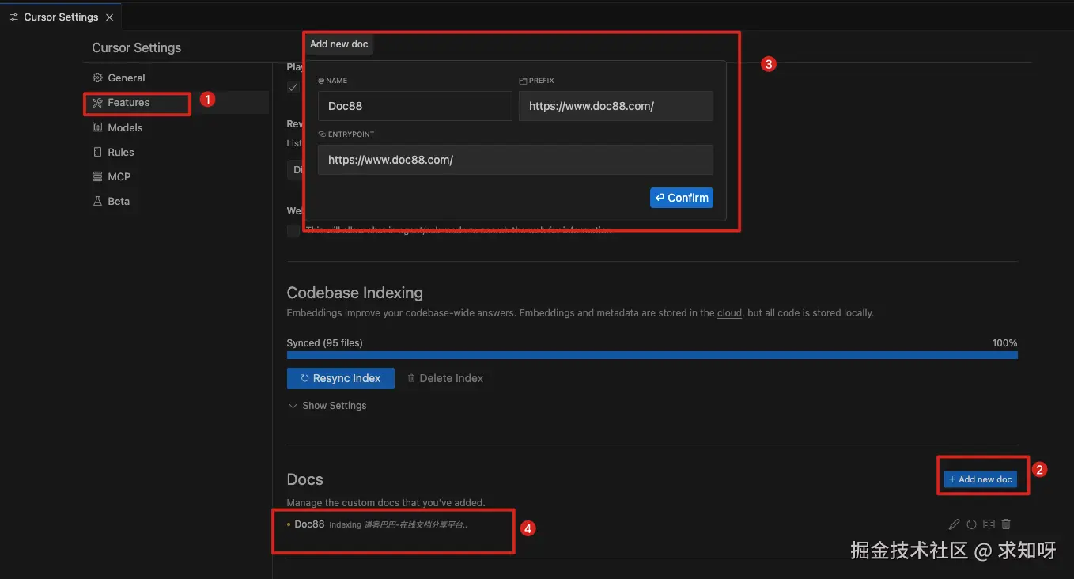Enable the web search checkbox
Viewport: 1074px width, 579px height.
pyautogui.click(x=293, y=230)
